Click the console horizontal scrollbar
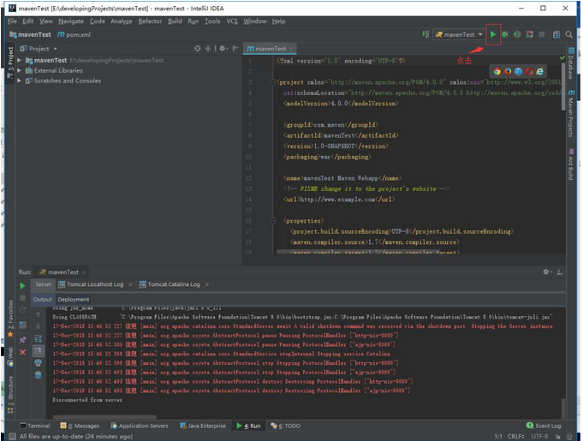The image size is (583, 441). coord(104,417)
